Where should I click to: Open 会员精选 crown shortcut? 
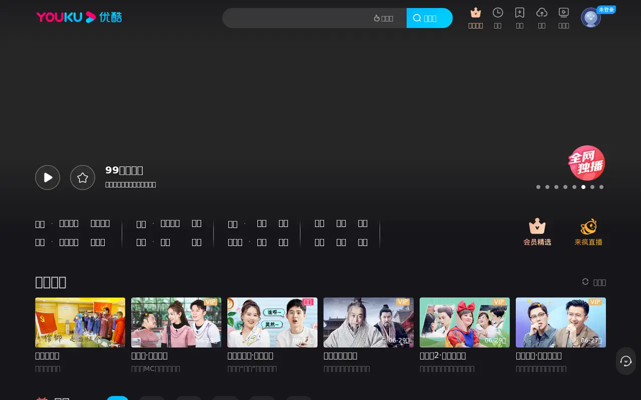click(x=537, y=232)
